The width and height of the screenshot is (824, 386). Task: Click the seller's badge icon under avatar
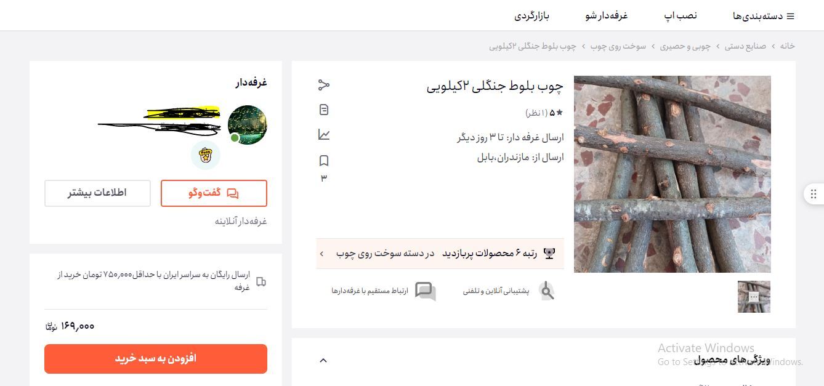pos(206,155)
